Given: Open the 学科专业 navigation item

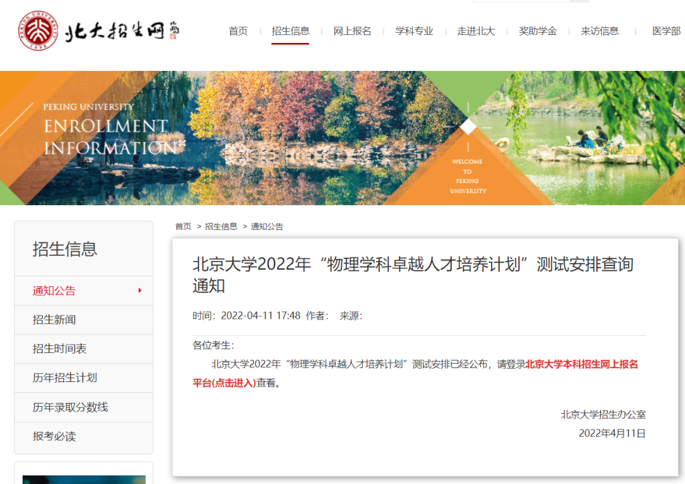Looking at the screenshot, I should [x=414, y=31].
